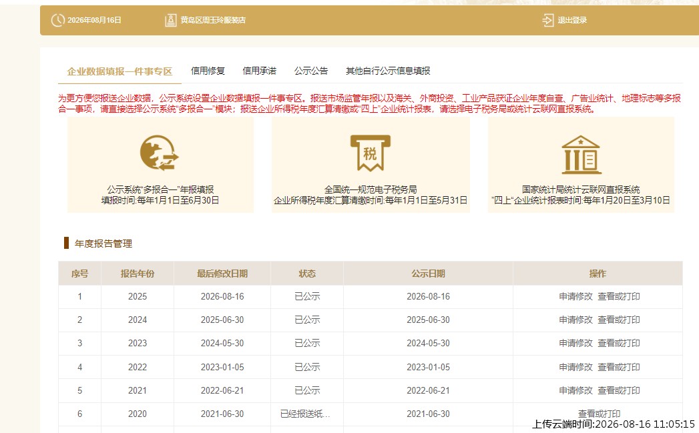
Task: Open the statistics bureau building icon
Action: click(581, 154)
